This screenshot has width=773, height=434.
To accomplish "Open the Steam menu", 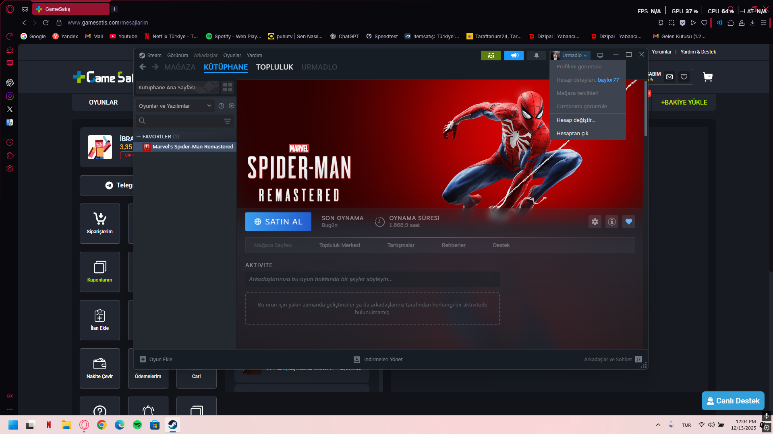I will point(150,56).
